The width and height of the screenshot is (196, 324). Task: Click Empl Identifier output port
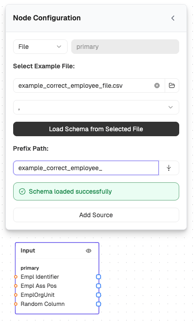coord(98,276)
